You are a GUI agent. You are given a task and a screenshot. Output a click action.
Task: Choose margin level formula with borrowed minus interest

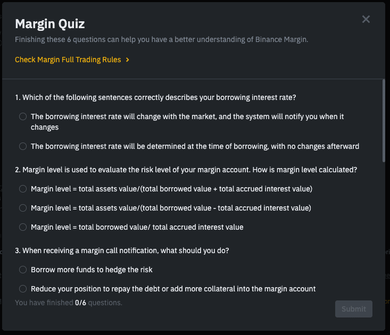[23, 208]
